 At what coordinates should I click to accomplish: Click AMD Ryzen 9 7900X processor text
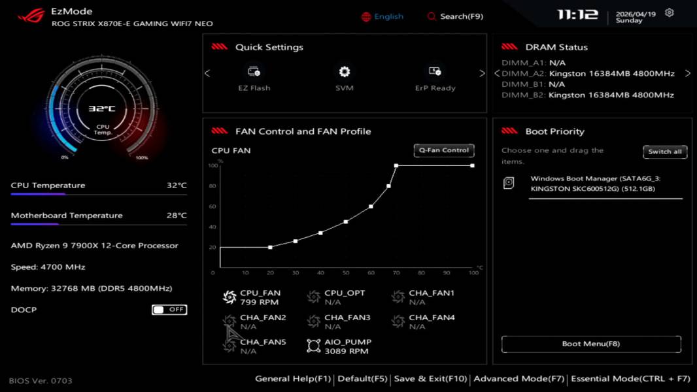pyautogui.click(x=94, y=246)
